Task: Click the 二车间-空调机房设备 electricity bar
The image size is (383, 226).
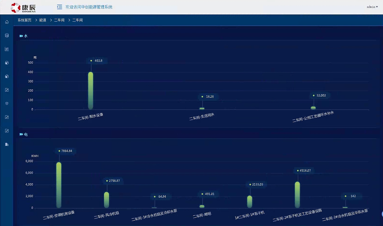Action: click(59, 185)
